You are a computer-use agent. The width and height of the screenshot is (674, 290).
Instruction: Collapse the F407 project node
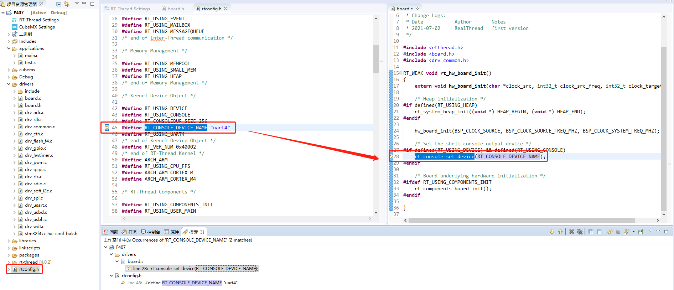[3, 12]
